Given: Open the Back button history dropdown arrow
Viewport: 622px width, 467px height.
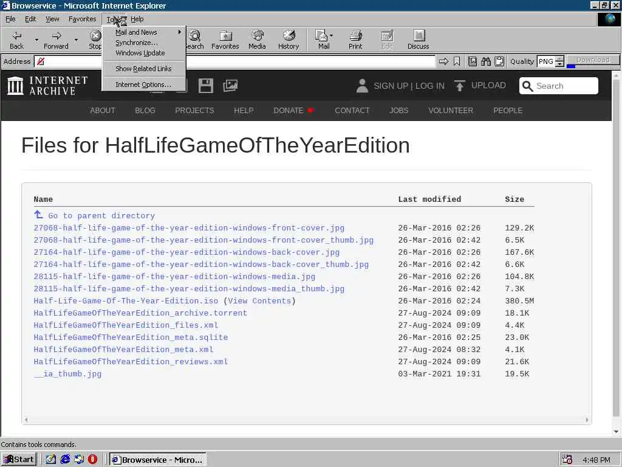Looking at the screenshot, I should coord(36,40).
